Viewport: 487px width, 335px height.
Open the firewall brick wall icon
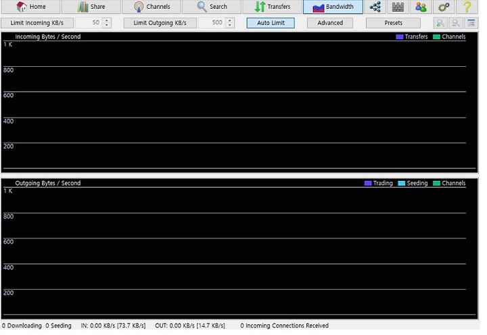point(398,7)
